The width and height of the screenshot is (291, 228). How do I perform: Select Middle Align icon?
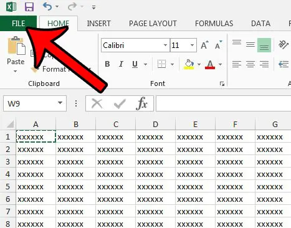click(250, 44)
